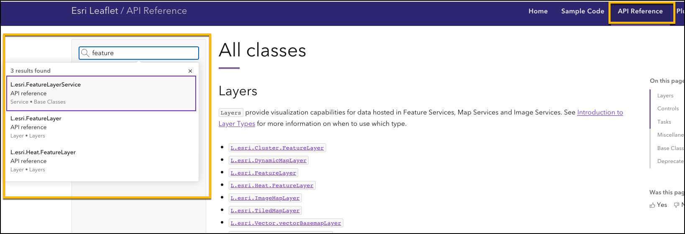Select the L.esri.FeatureLayer search result
Viewport: 685px width, 234px height.
tap(101, 127)
